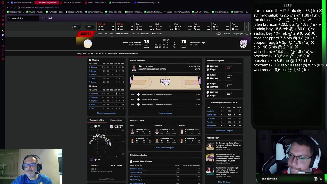
Task: Open the X icon in browser sidebar
Action: click(3, 39)
